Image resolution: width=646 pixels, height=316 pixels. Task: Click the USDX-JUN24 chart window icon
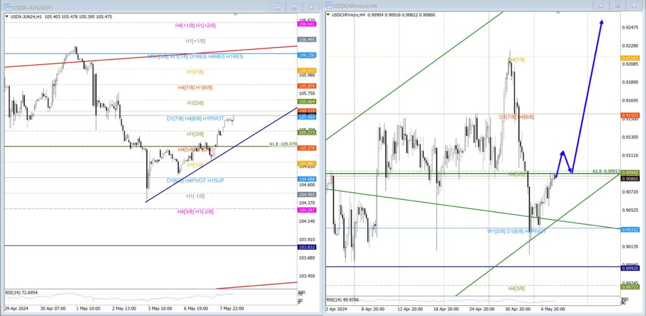7,7
